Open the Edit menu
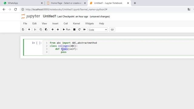 coord(34,24)
